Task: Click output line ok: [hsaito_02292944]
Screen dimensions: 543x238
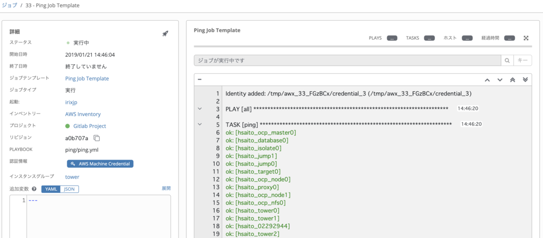Action: click(x=258, y=226)
